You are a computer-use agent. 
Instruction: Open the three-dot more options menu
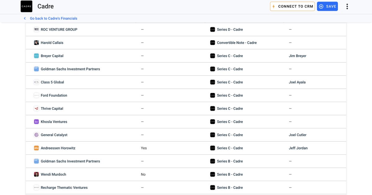pos(347,7)
